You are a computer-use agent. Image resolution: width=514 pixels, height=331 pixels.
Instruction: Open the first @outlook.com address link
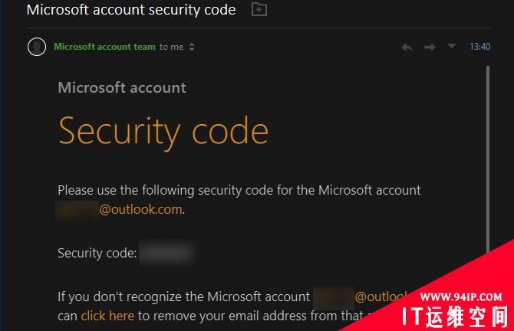tap(140, 209)
